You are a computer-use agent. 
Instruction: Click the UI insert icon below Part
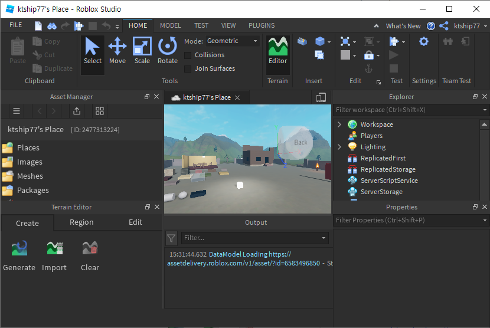point(319,55)
